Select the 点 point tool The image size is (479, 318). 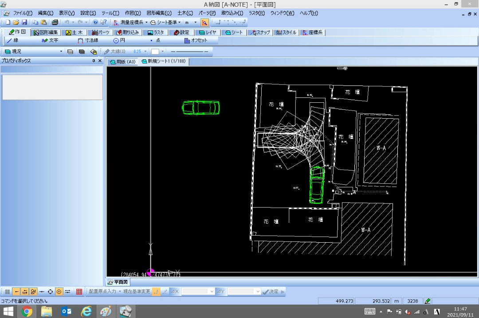155,40
